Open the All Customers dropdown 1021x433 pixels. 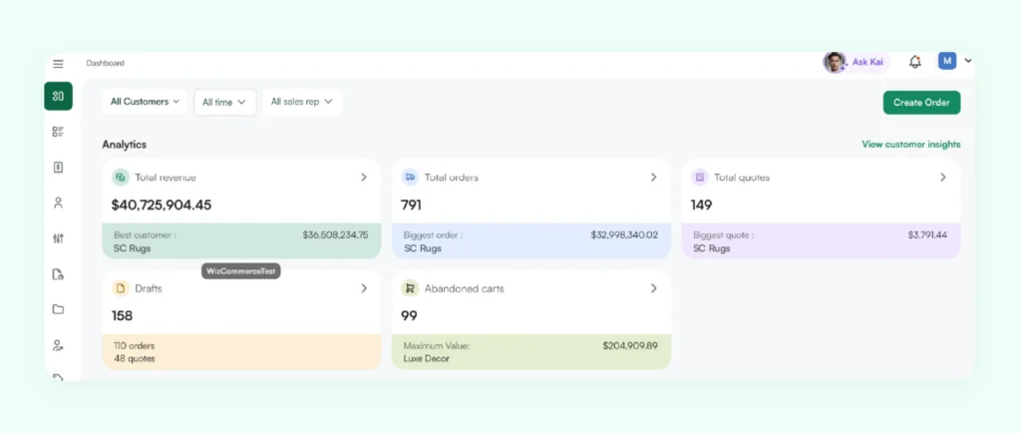(x=145, y=102)
